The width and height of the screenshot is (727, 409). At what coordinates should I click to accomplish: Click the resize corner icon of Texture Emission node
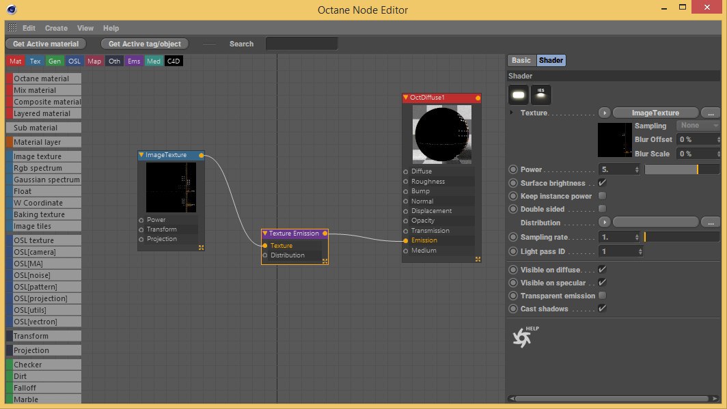tap(325, 262)
